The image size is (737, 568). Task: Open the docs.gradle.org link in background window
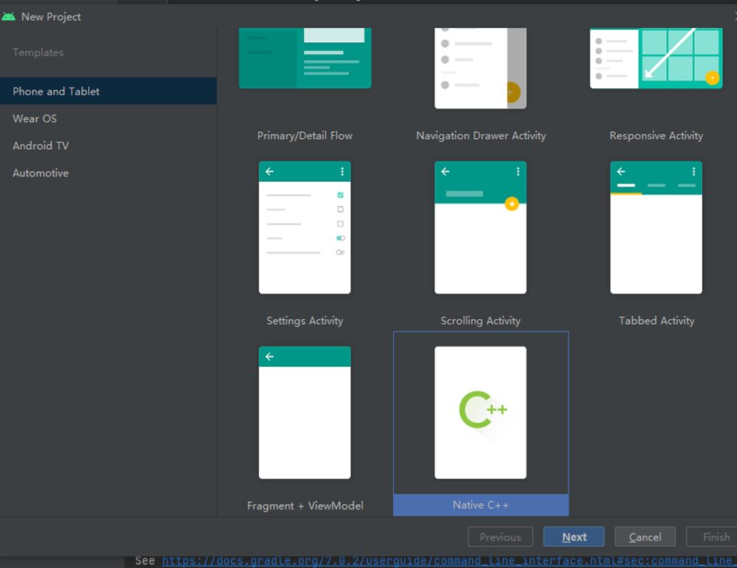click(x=449, y=561)
